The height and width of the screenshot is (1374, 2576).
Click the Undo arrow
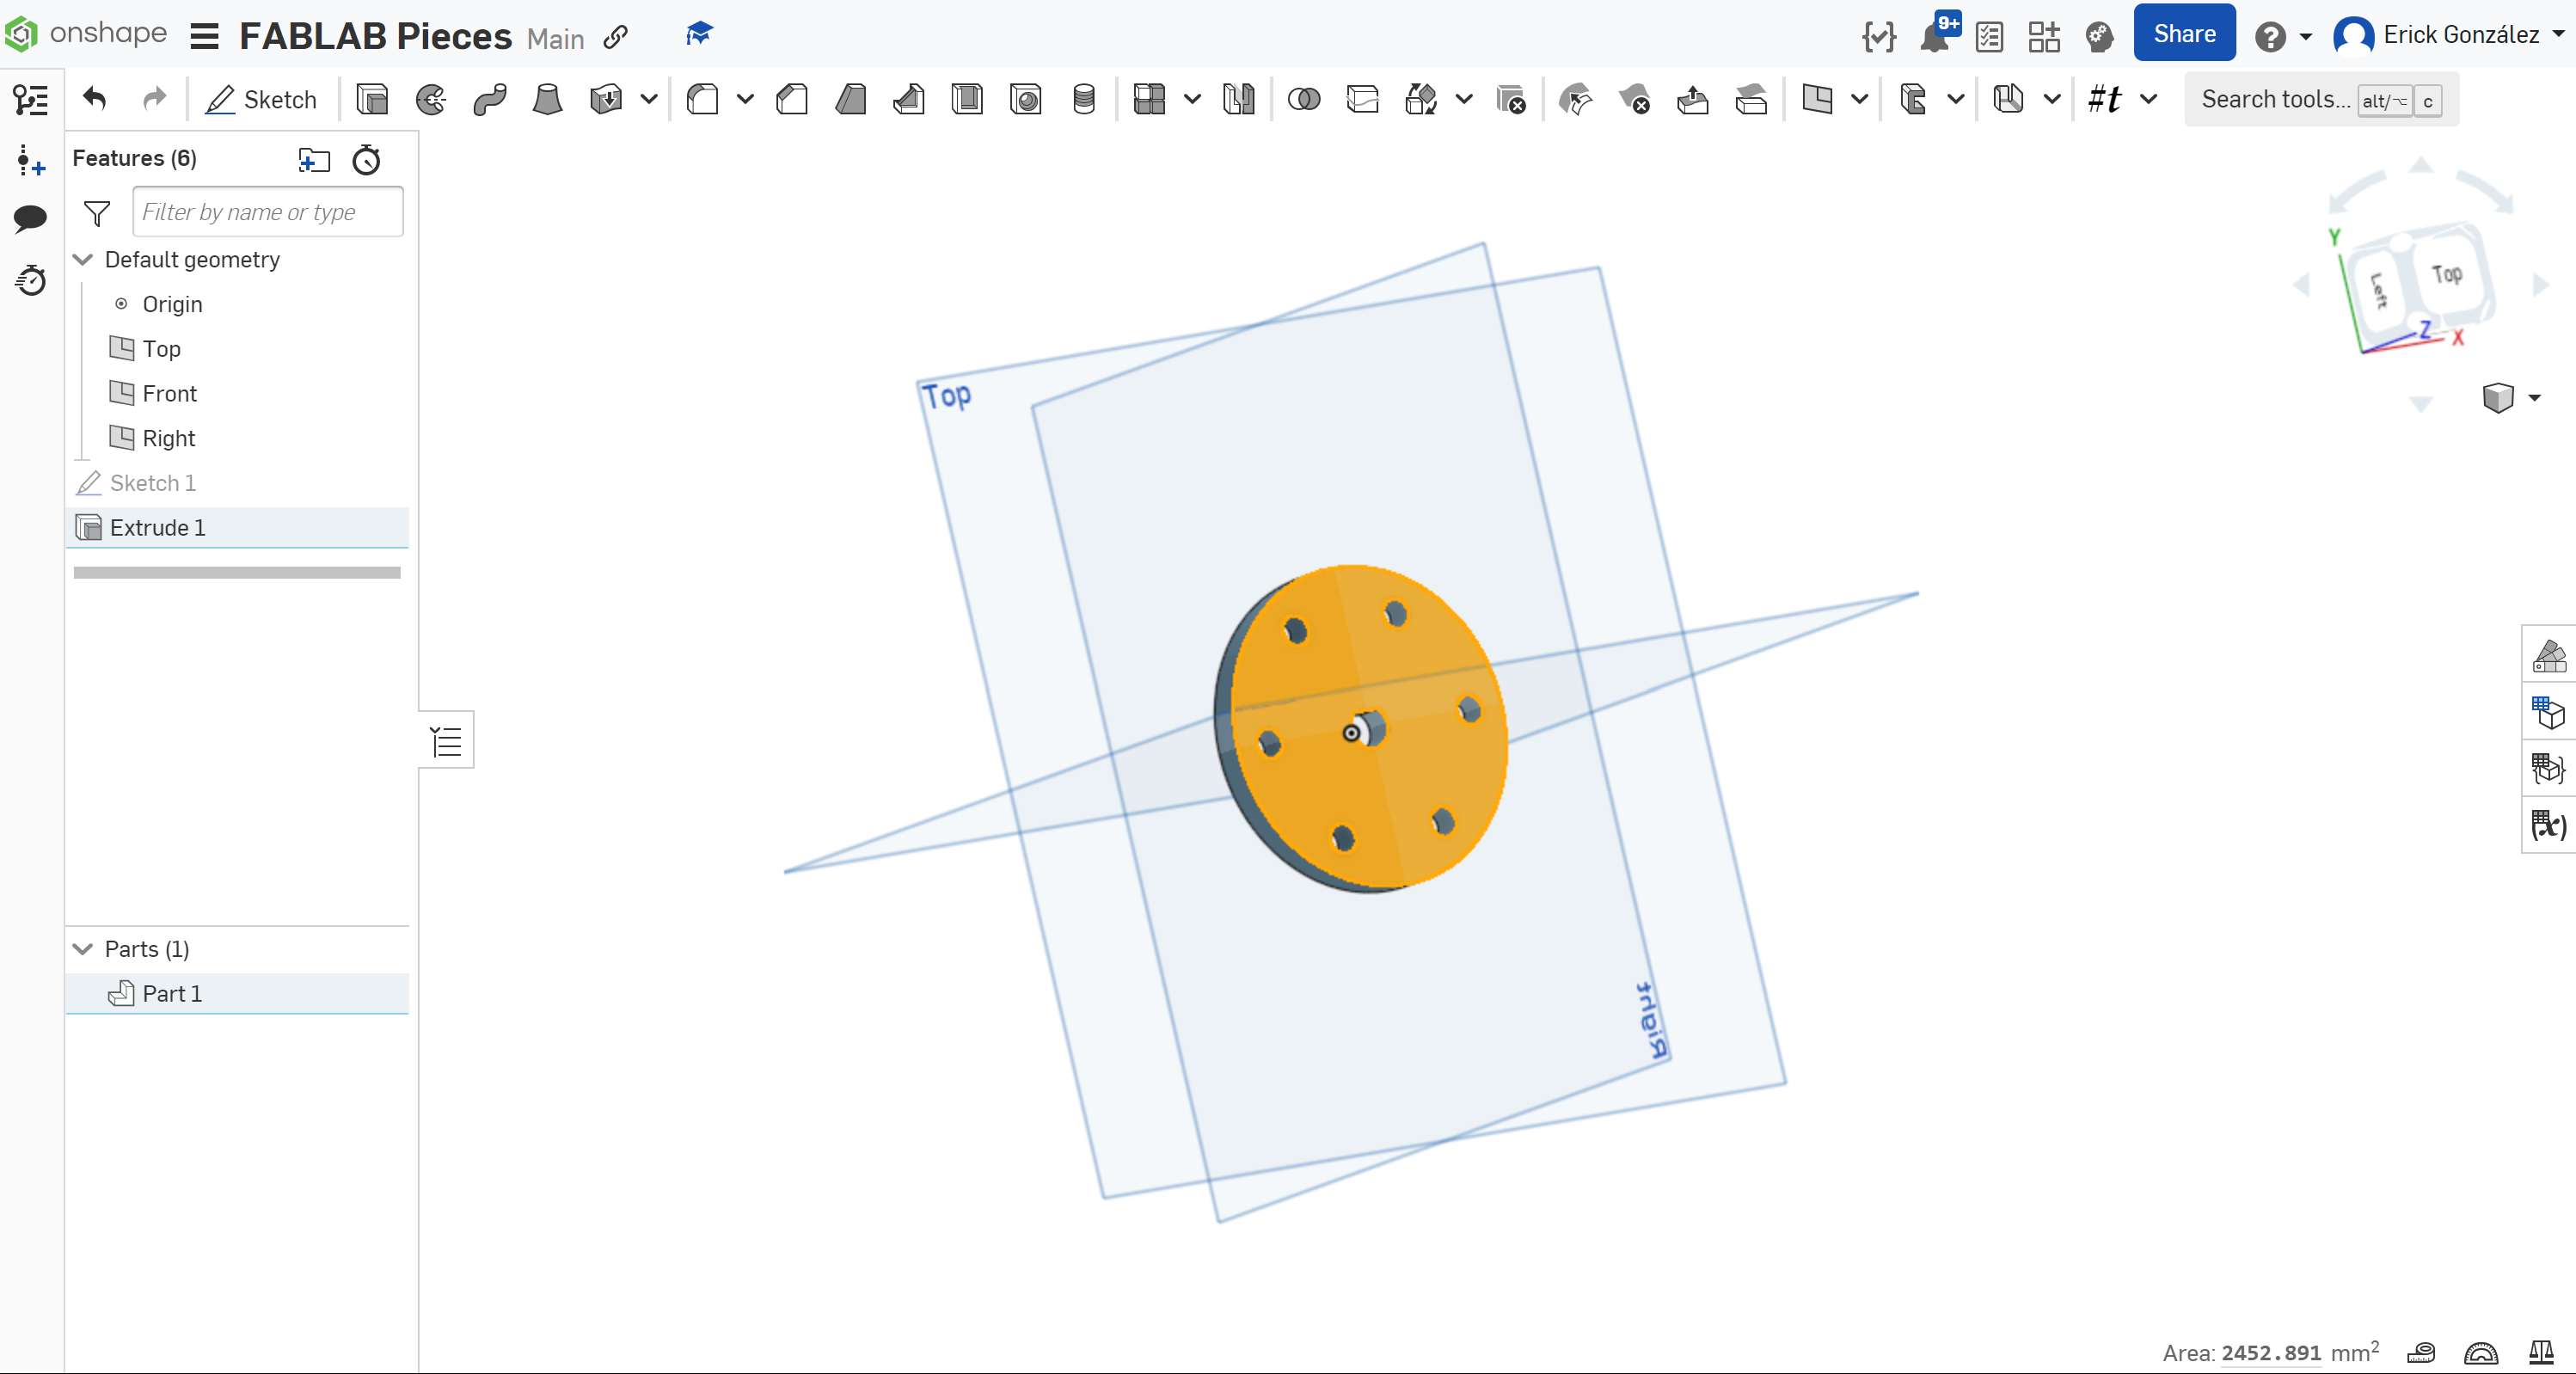95,99
